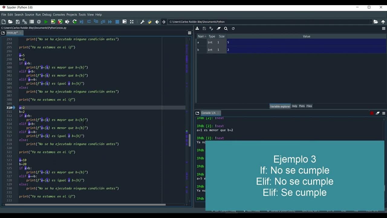Open the File menu
Image resolution: width=387 pixels, height=218 pixels.
pos(4,15)
